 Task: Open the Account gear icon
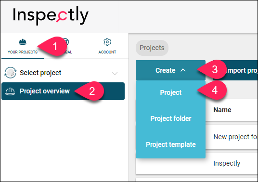pyautogui.click(x=107, y=42)
